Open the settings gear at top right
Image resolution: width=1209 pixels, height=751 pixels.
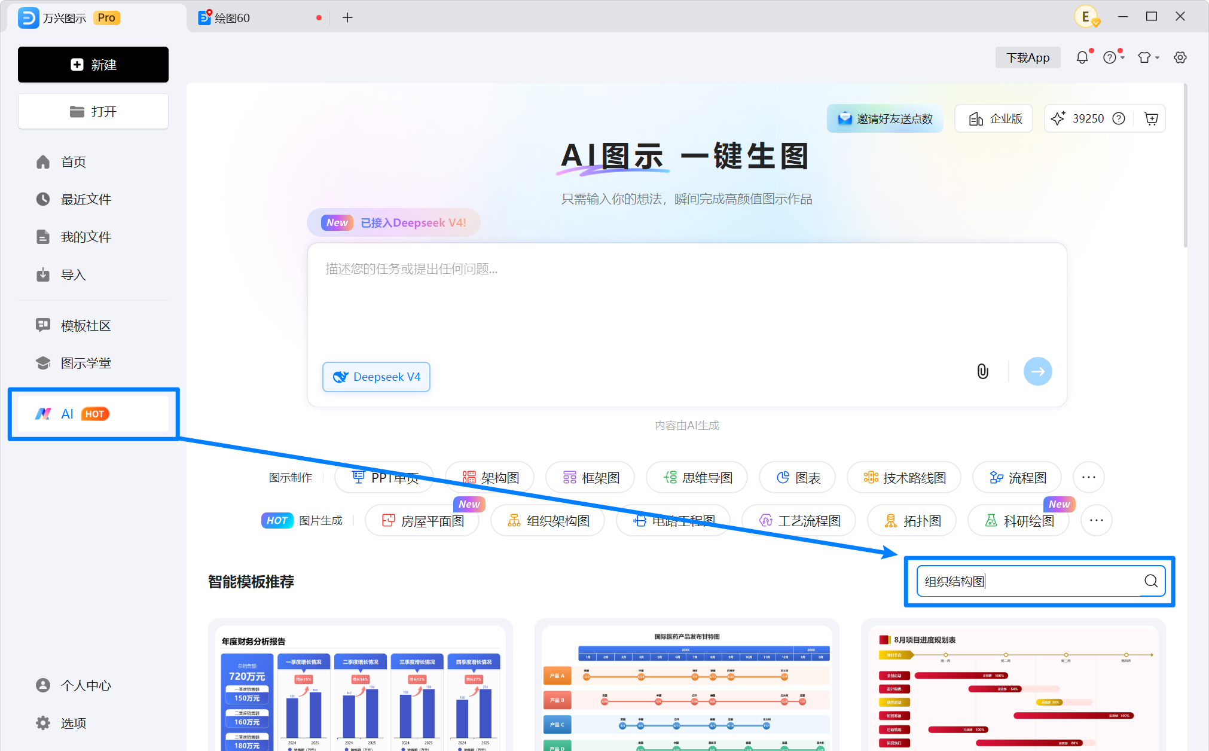1180,57
